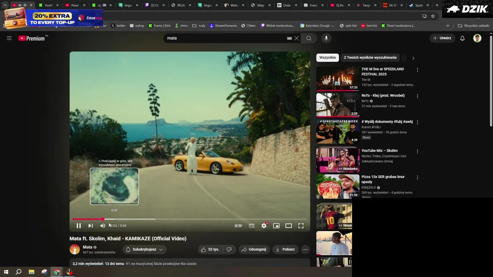Open the player settings gear
The height and width of the screenshot is (277, 493).
[x=264, y=226]
